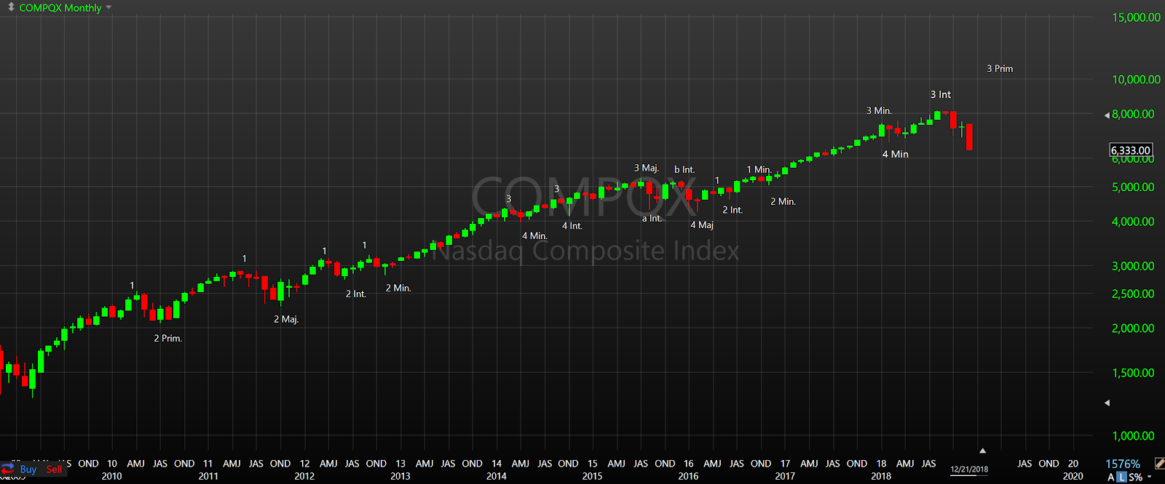Viewport: 1165px width, 484px height.
Task: Click the Buy button
Action: coord(28,469)
